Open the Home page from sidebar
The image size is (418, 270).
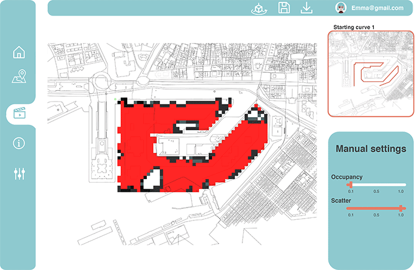[x=19, y=52]
